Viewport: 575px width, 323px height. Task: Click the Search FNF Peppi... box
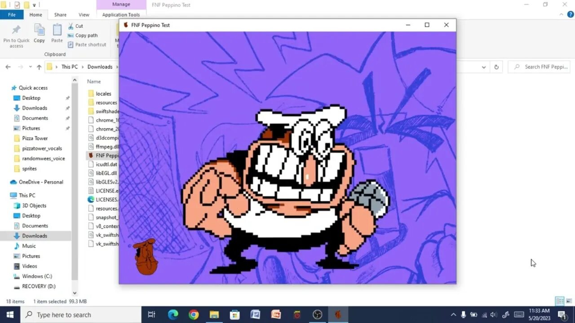[x=540, y=67]
